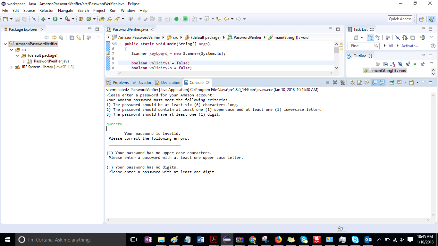
Task: Click Collapse All in Package Explorer
Action: tap(72, 37)
